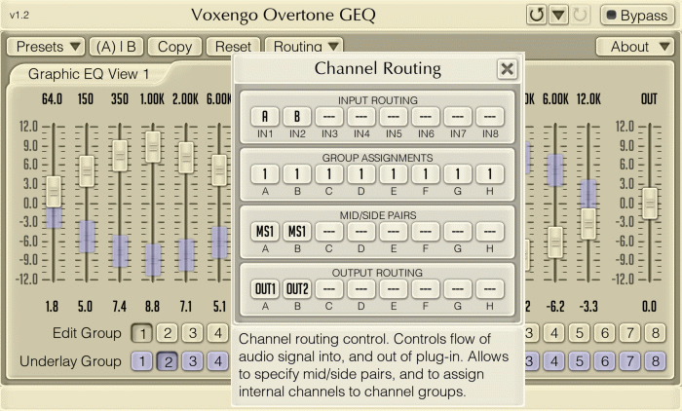
Task: Open the About dropdown menu
Action: [x=635, y=47]
